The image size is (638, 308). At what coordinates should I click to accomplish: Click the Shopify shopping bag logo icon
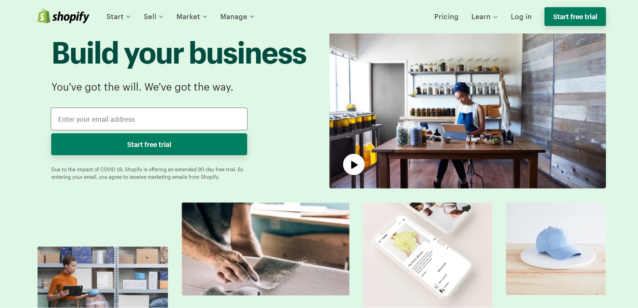(44, 16)
